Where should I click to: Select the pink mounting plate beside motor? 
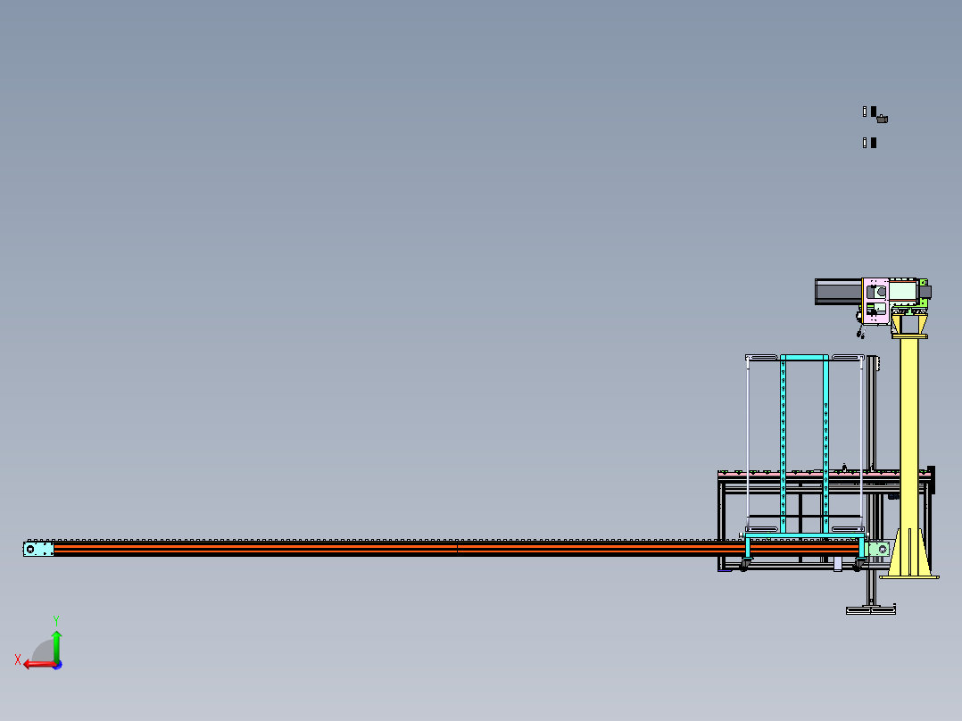point(875,301)
